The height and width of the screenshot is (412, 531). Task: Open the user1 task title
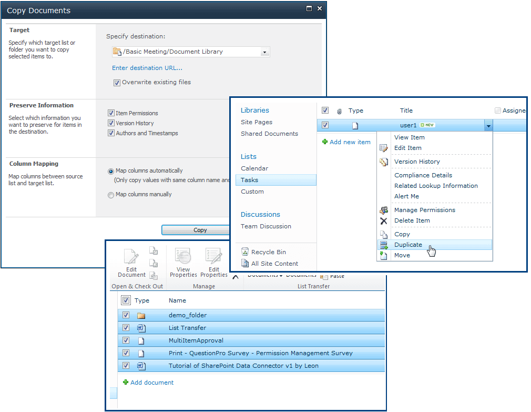pyautogui.click(x=408, y=125)
